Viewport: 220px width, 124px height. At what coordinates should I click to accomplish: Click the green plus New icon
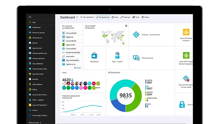click(x=30, y=22)
